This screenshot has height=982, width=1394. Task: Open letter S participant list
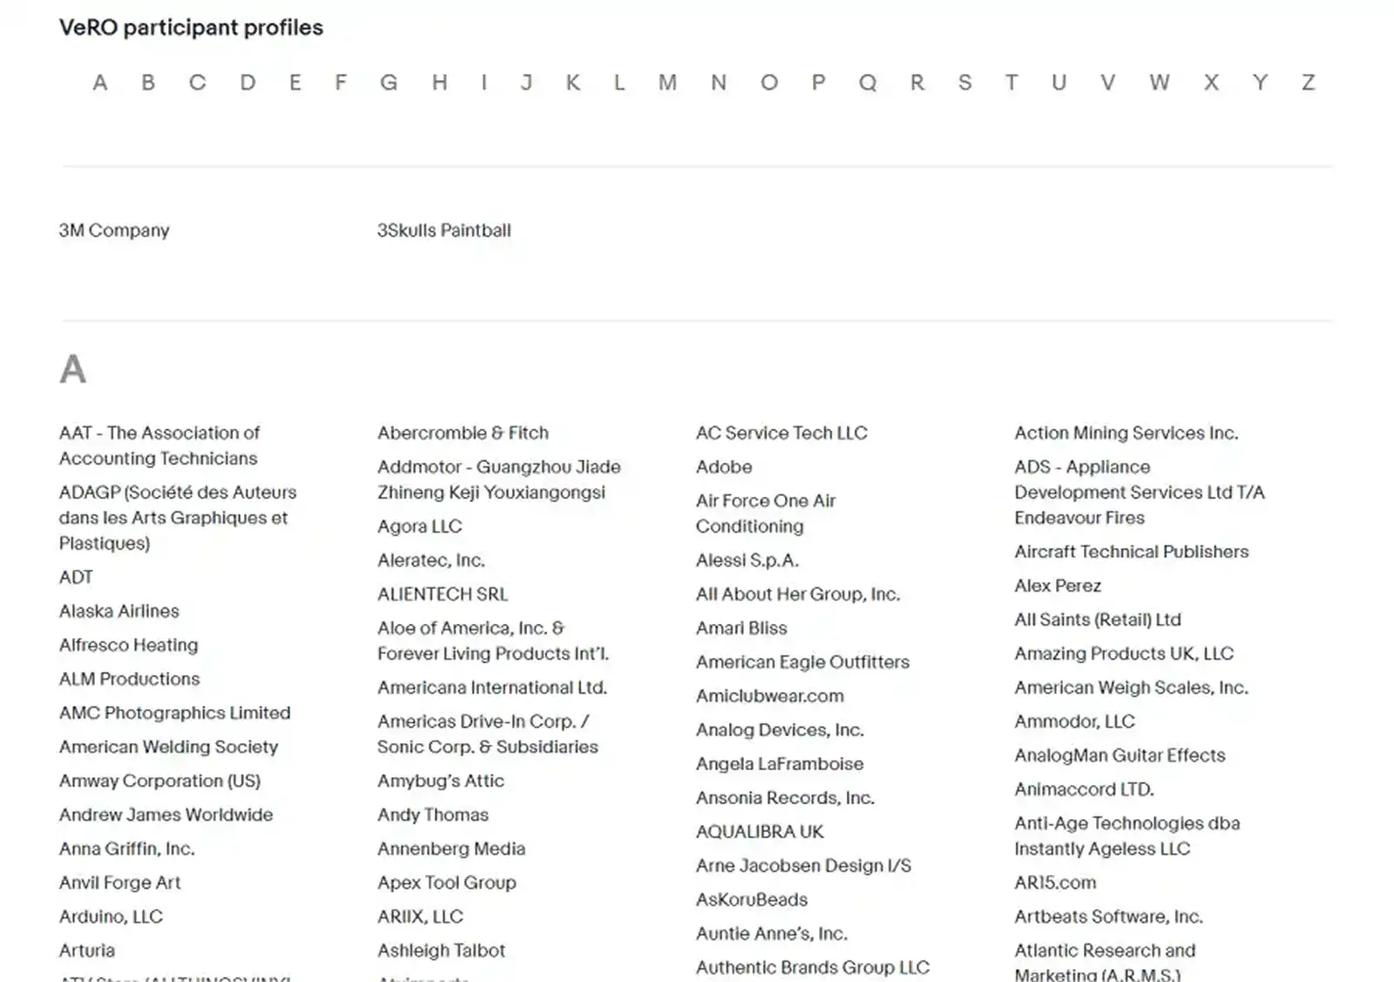[x=964, y=83]
